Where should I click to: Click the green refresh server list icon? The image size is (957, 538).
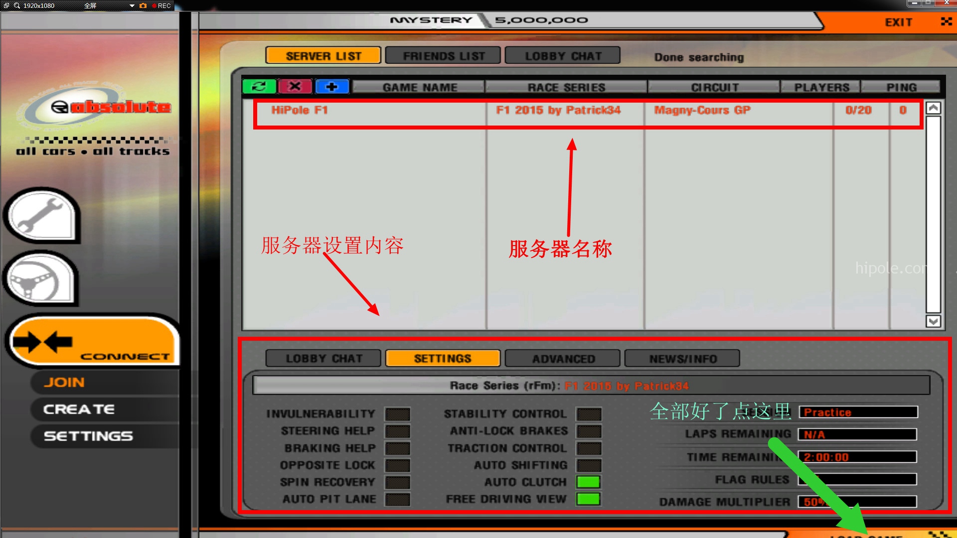259,87
